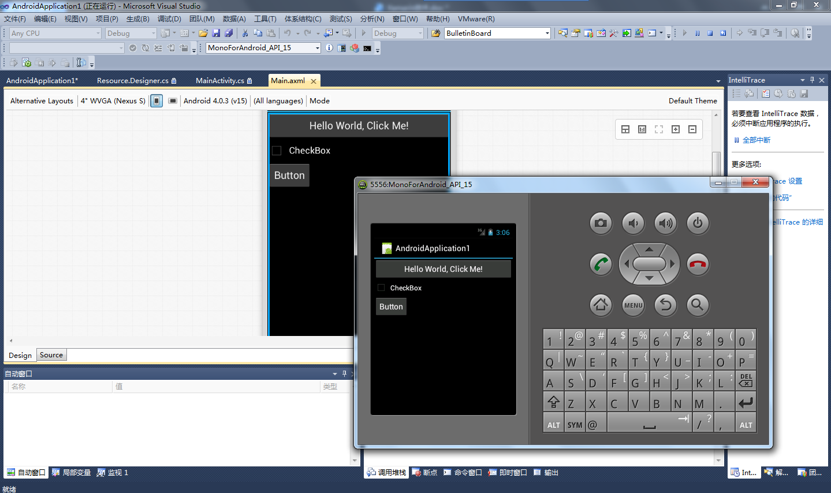This screenshot has width=831, height=493.
Task: Click the emulator Home button
Action: tap(601, 305)
